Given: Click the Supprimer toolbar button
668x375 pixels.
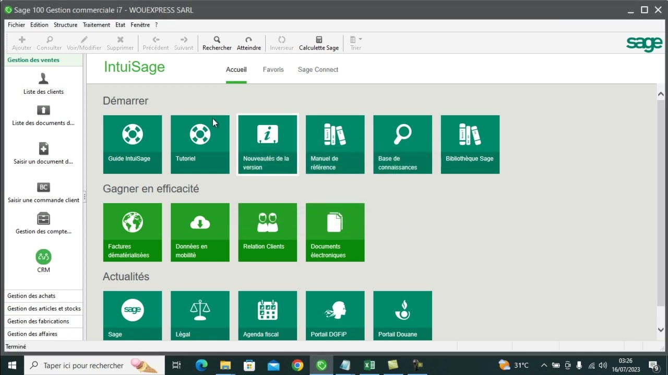Looking at the screenshot, I should [120, 43].
